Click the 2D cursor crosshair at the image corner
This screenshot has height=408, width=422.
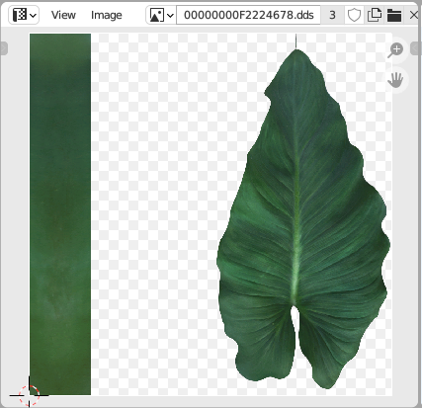click(29, 395)
